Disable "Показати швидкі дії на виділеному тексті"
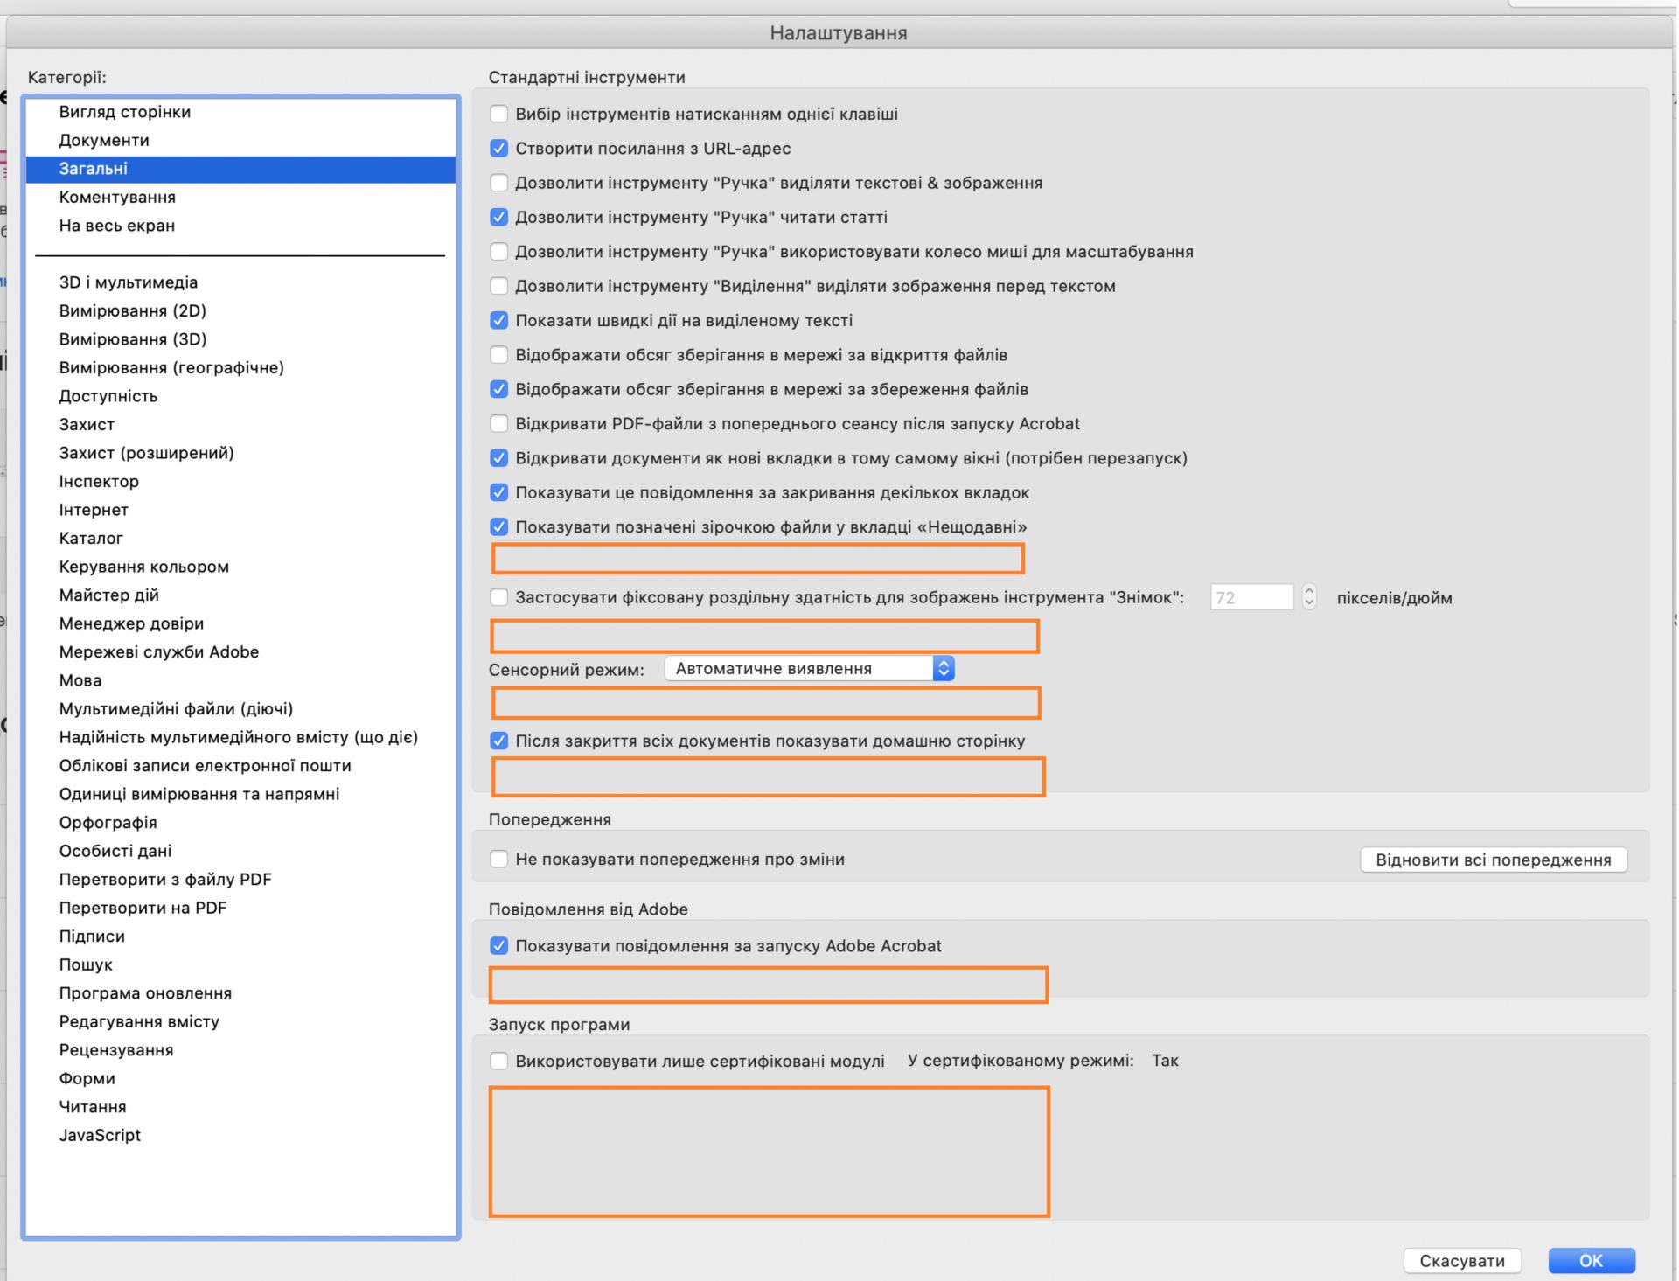This screenshot has width=1679, height=1281. point(498,320)
